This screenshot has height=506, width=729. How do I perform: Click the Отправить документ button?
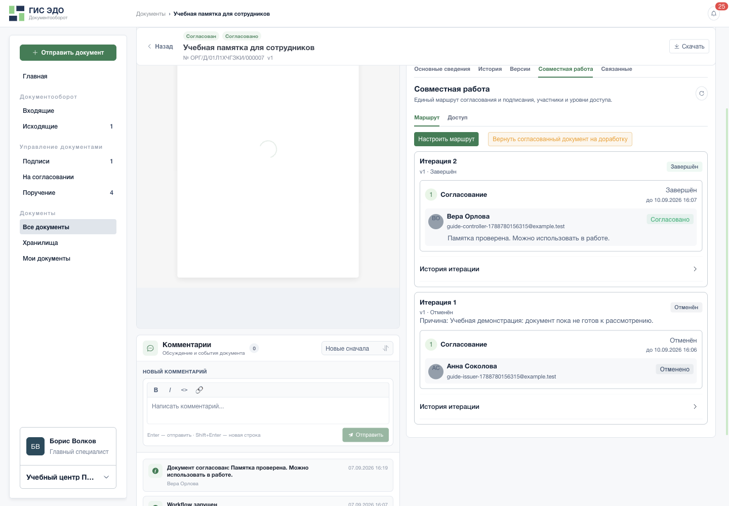point(68,53)
